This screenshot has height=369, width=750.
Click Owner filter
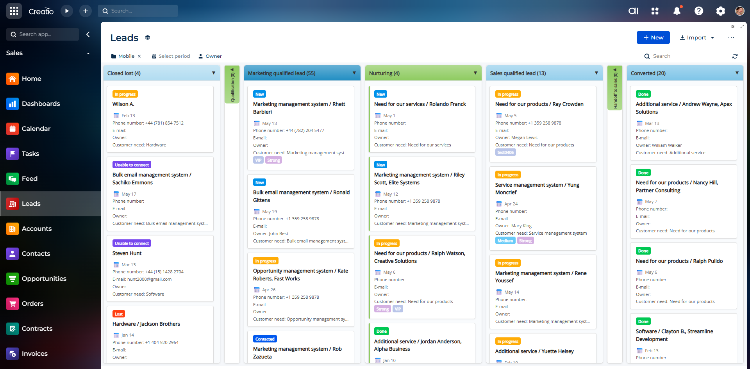[210, 56]
